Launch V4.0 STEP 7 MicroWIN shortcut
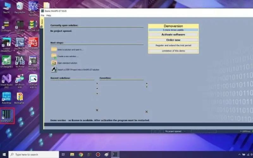 point(33,63)
